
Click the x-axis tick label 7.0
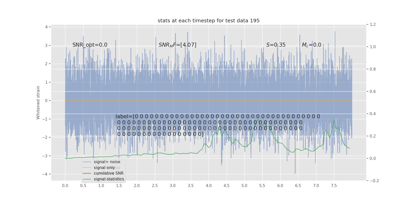click(316, 186)
